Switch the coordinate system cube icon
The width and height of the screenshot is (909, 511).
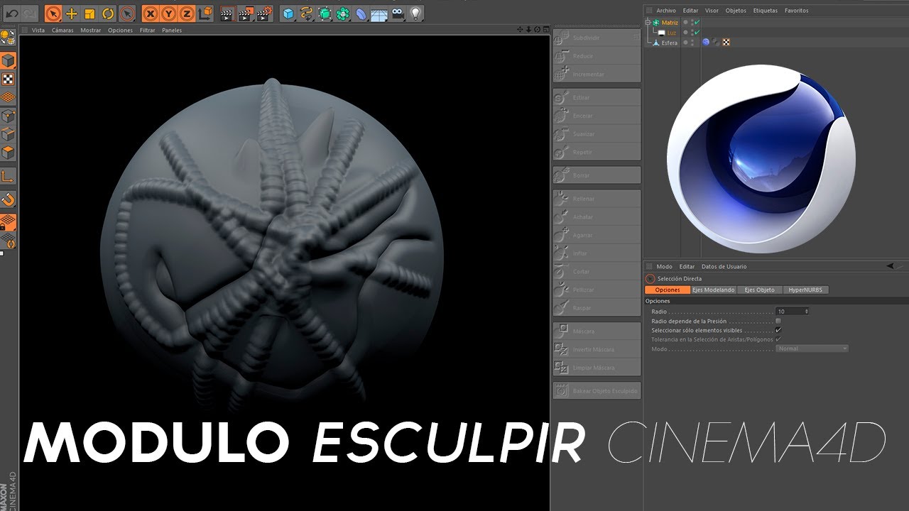point(205,13)
